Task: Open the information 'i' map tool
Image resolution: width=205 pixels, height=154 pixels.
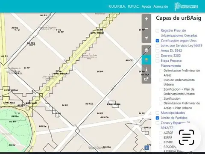Action: [146, 69]
